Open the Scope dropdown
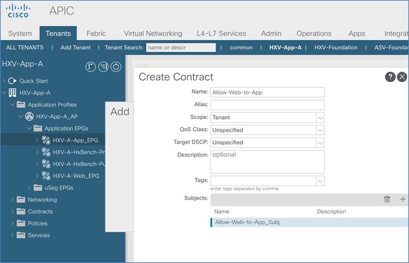The height and width of the screenshot is (263, 409). pyautogui.click(x=320, y=118)
